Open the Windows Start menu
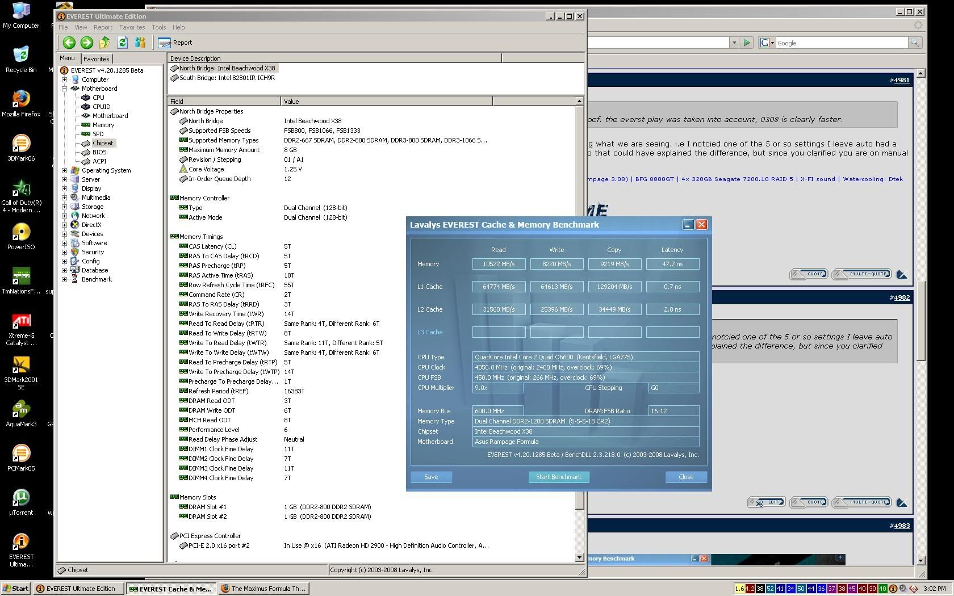 tap(16, 589)
